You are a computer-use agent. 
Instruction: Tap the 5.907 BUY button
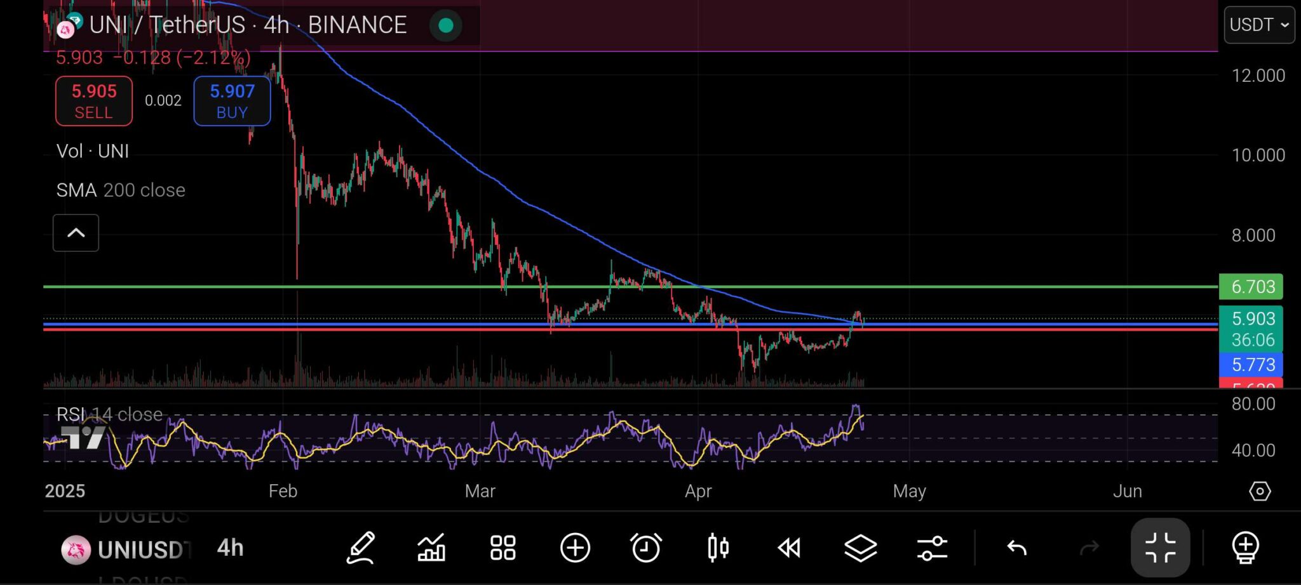pyautogui.click(x=232, y=101)
